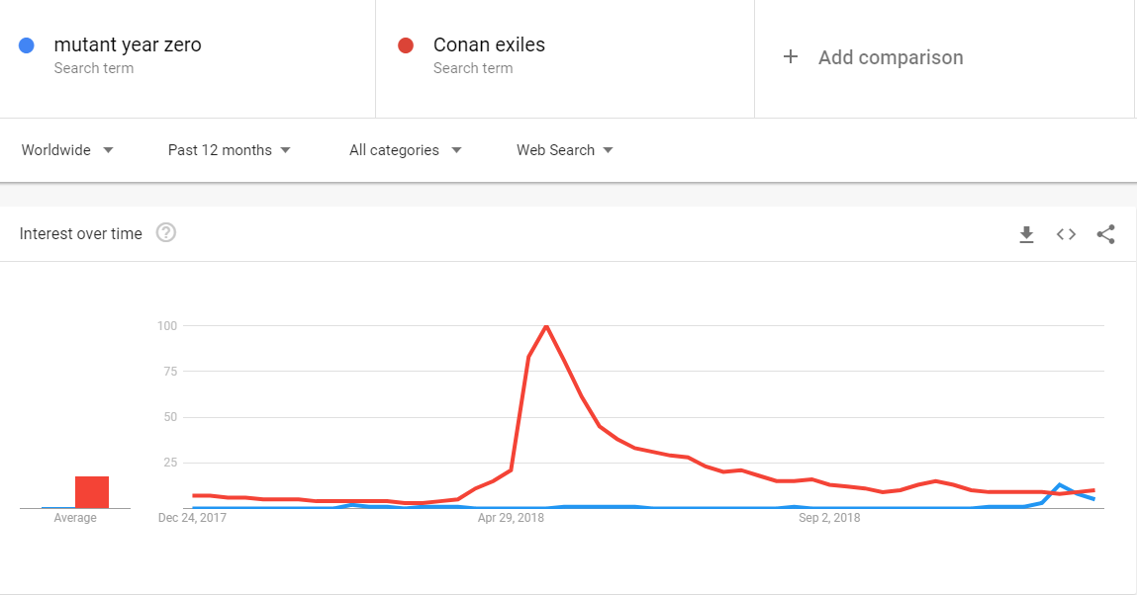The height and width of the screenshot is (595, 1137).
Task: Click the Apr 29, 2018 axis label
Action: click(x=511, y=518)
